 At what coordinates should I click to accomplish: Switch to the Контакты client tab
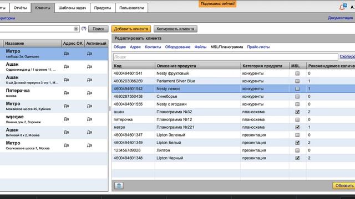tap(153, 47)
